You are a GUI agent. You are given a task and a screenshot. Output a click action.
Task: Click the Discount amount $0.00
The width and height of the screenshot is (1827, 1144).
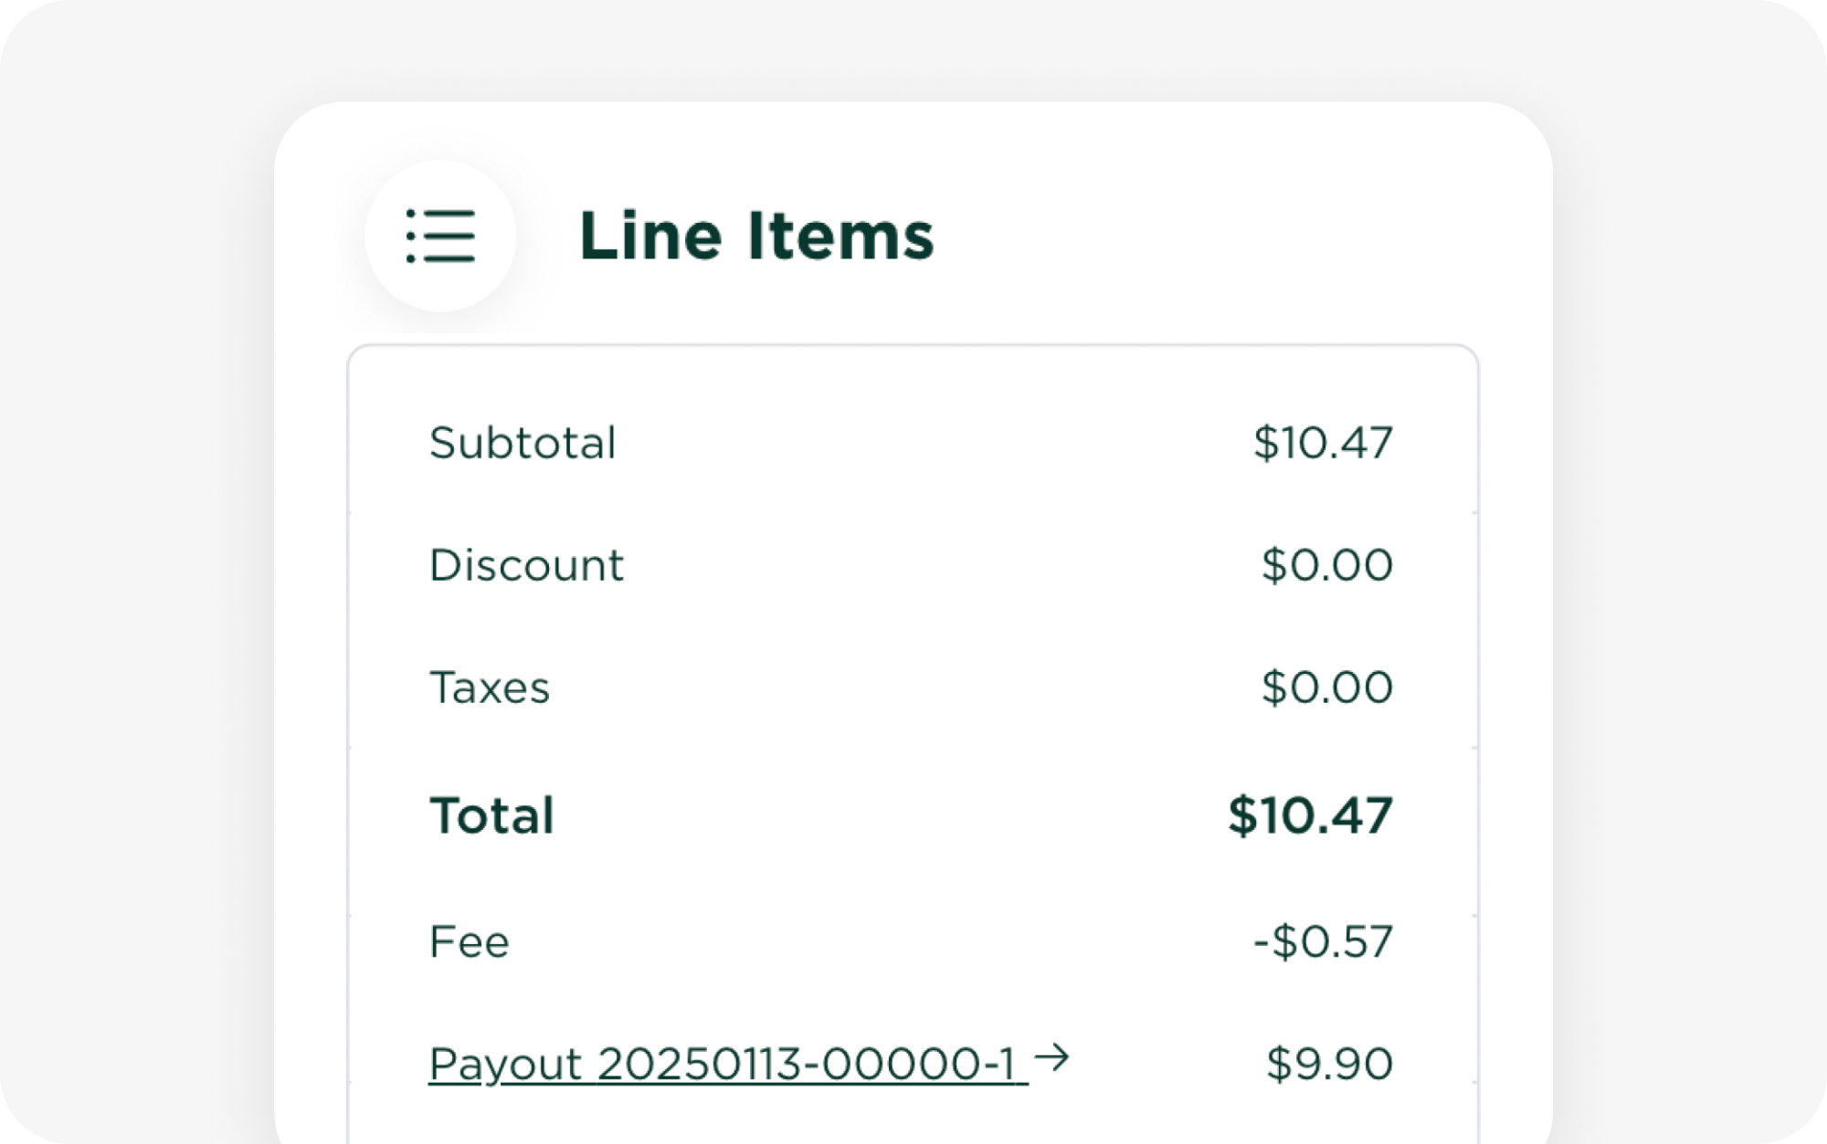click(x=1326, y=565)
